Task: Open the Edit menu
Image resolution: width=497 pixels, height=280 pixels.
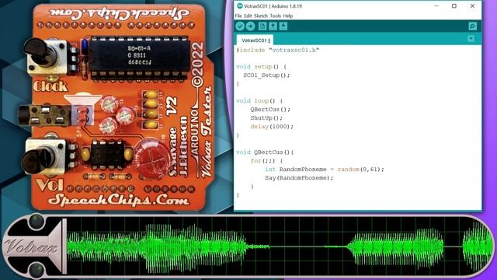Action: point(248,16)
